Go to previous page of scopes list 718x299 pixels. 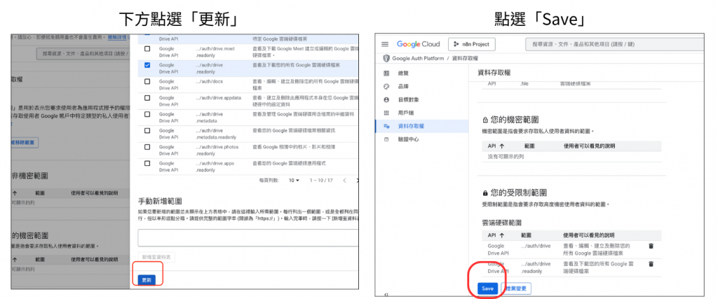(x=344, y=181)
